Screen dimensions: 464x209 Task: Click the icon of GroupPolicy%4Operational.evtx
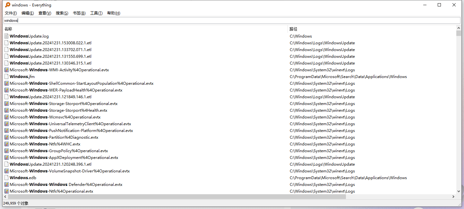6,151
